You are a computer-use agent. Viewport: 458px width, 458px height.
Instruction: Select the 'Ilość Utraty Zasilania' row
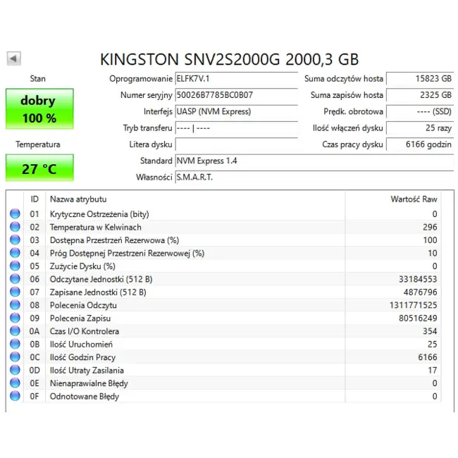[x=224, y=370]
